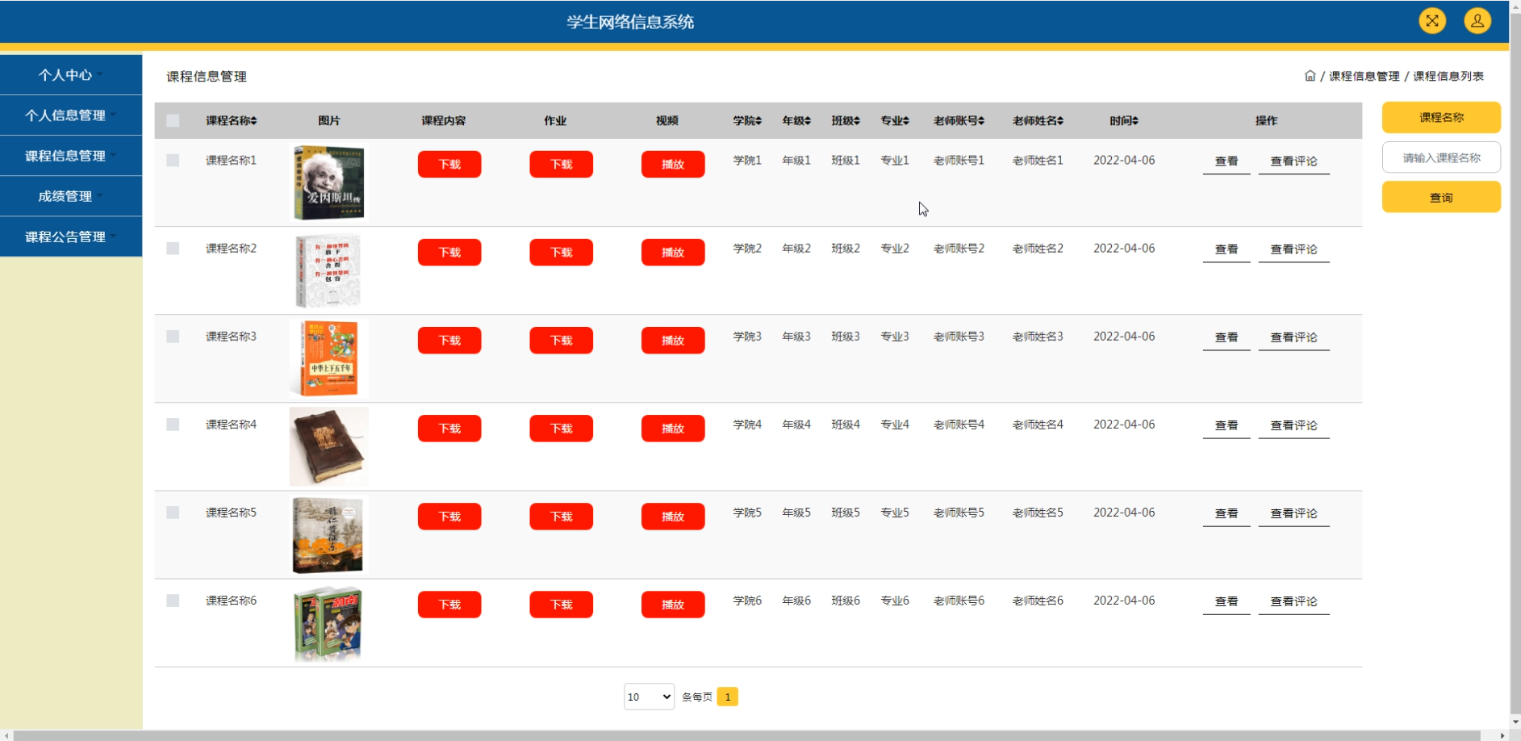Click 课程信息列表 breadcrumb text
Screen dimensions: 1521x741
coord(1448,76)
